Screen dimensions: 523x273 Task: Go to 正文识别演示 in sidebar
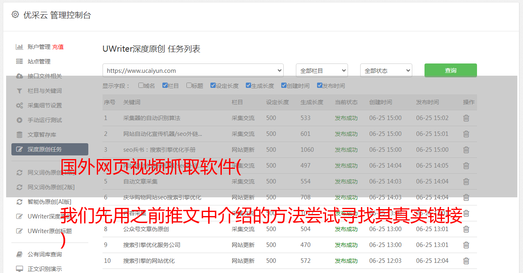point(45,269)
